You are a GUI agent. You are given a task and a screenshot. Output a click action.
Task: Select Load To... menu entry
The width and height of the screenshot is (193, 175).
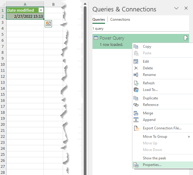150,90
